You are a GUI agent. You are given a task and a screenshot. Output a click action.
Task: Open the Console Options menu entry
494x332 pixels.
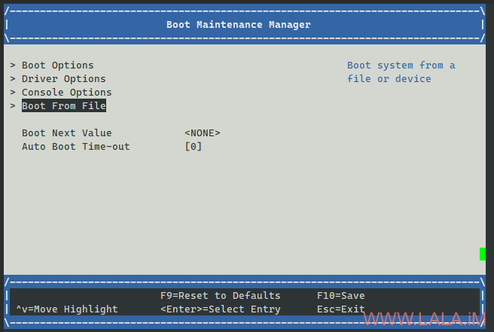pyautogui.click(x=67, y=93)
